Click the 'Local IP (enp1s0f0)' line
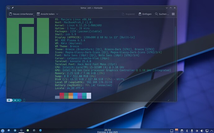The width and height of the screenshot is (214, 133). pyautogui.click(x=83, y=82)
